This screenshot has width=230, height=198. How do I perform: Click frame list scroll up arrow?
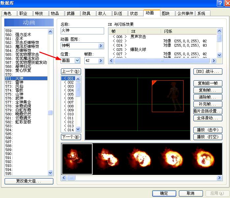tap(78, 79)
